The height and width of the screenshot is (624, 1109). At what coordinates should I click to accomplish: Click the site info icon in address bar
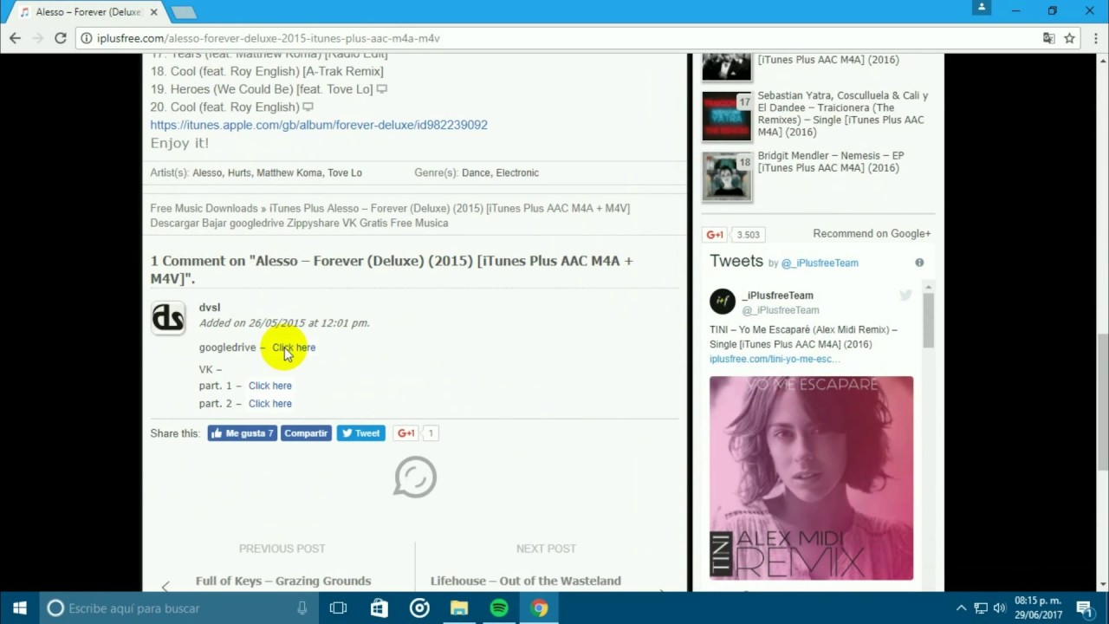[x=86, y=38]
